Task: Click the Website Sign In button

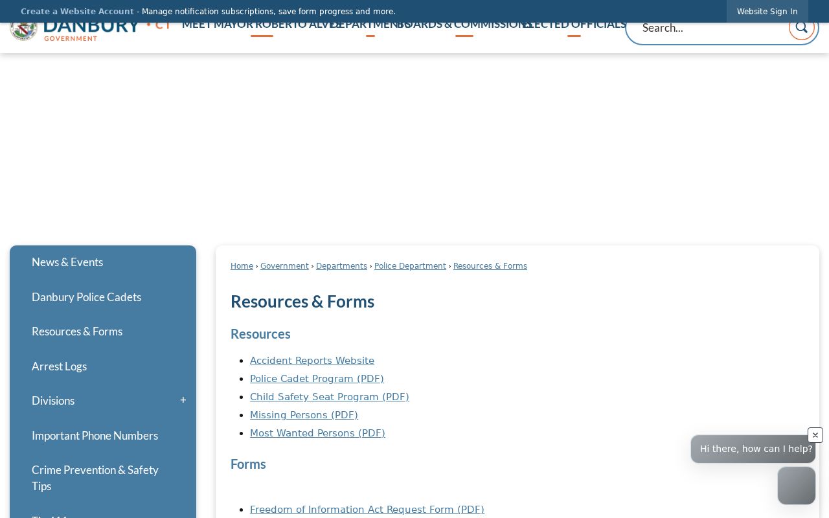Action: tap(767, 12)
